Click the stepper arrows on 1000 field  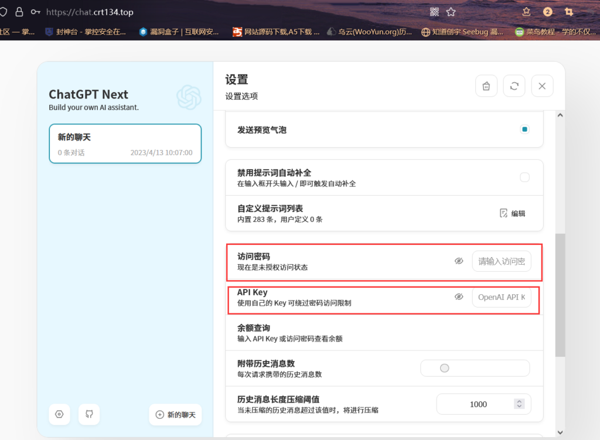click(x=519, y=404)
